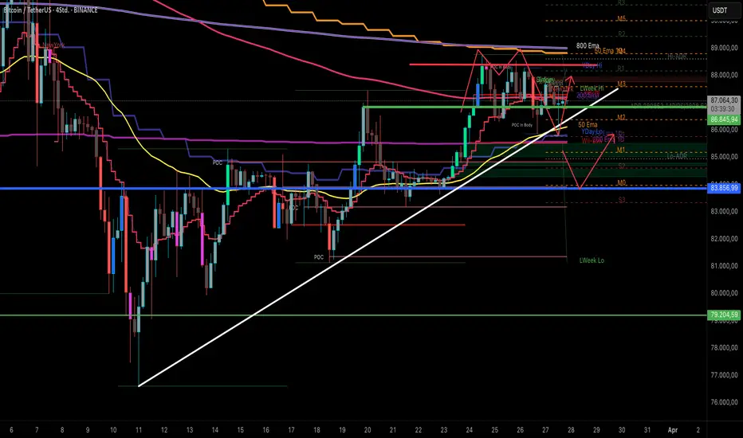Click the 82.000,00 price scale value
Screen dimensions: 743x438
tap(724, 239)
